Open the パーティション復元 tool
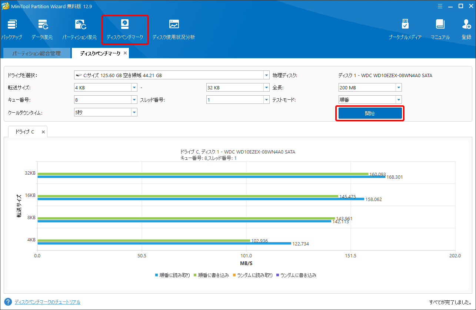476x310 pixels. pos(80,24)
